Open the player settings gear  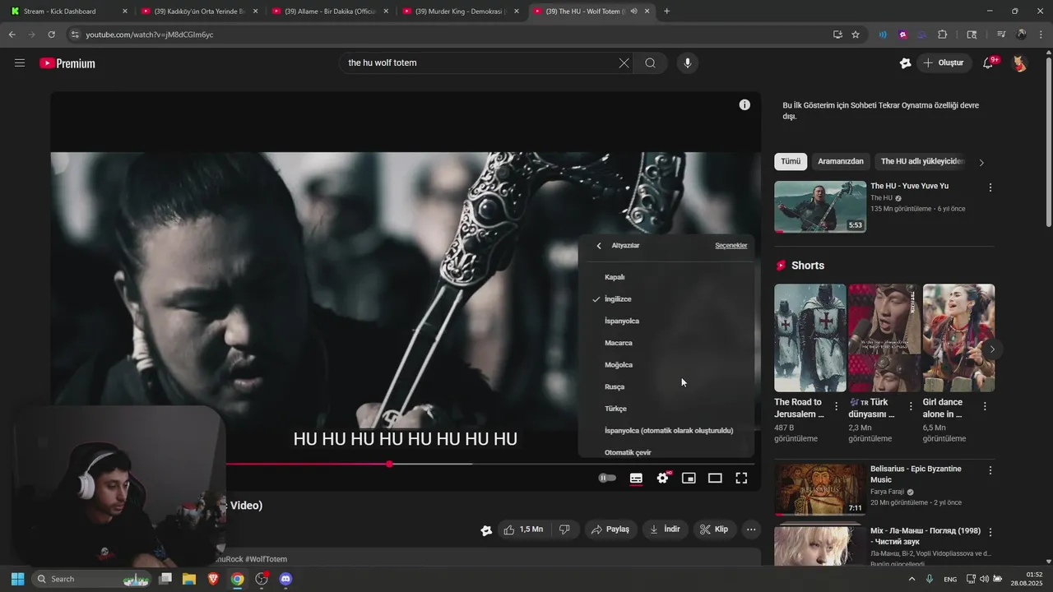pos(662,478)
